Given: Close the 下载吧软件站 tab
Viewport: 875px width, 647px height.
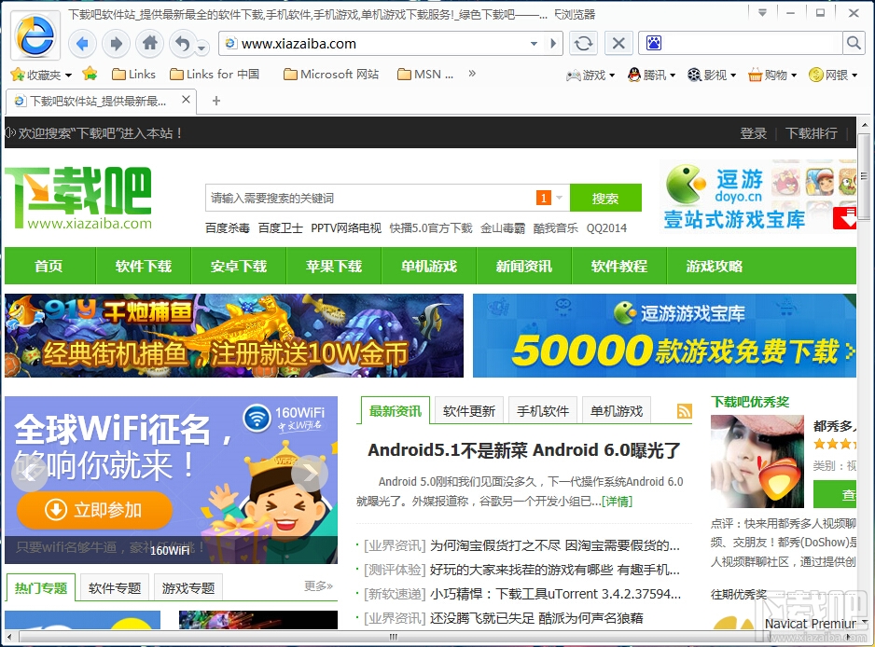Looking at the screenshot, I should 186,100.
